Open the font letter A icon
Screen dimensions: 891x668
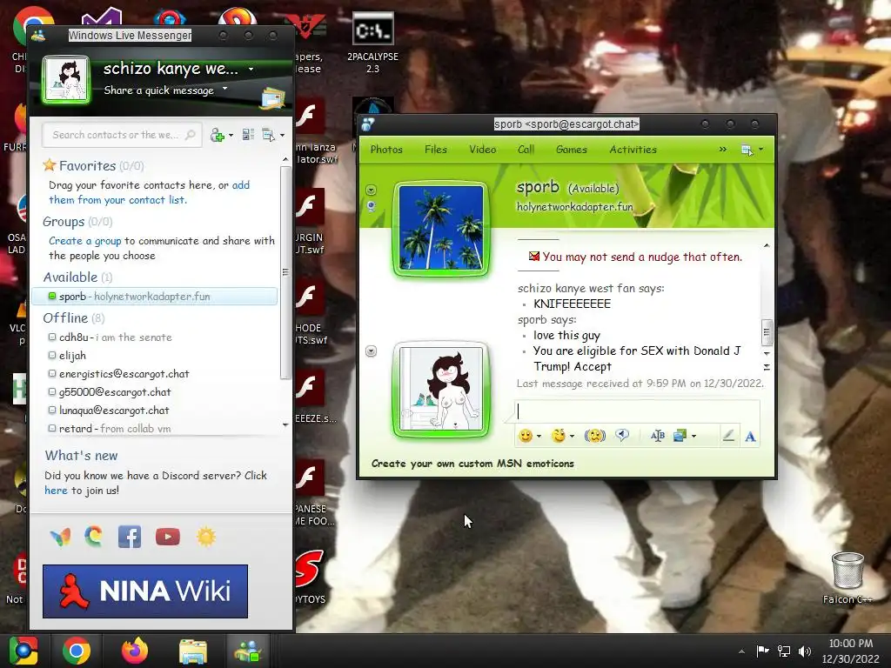tap(751, 437)
